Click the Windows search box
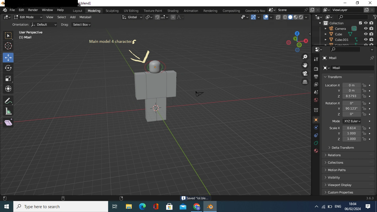This screenshot has height=212, width=377. coord(61,206)
